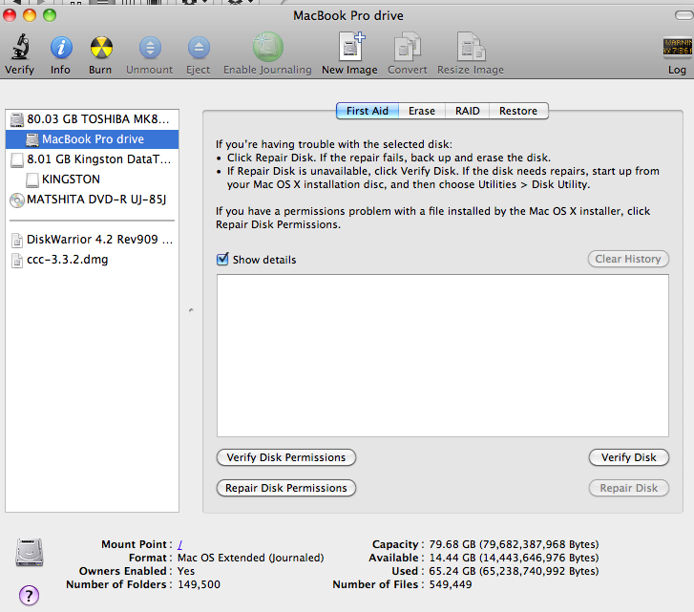Click inside the details log text area
The image size is (694, 612).
coord(443,355)
